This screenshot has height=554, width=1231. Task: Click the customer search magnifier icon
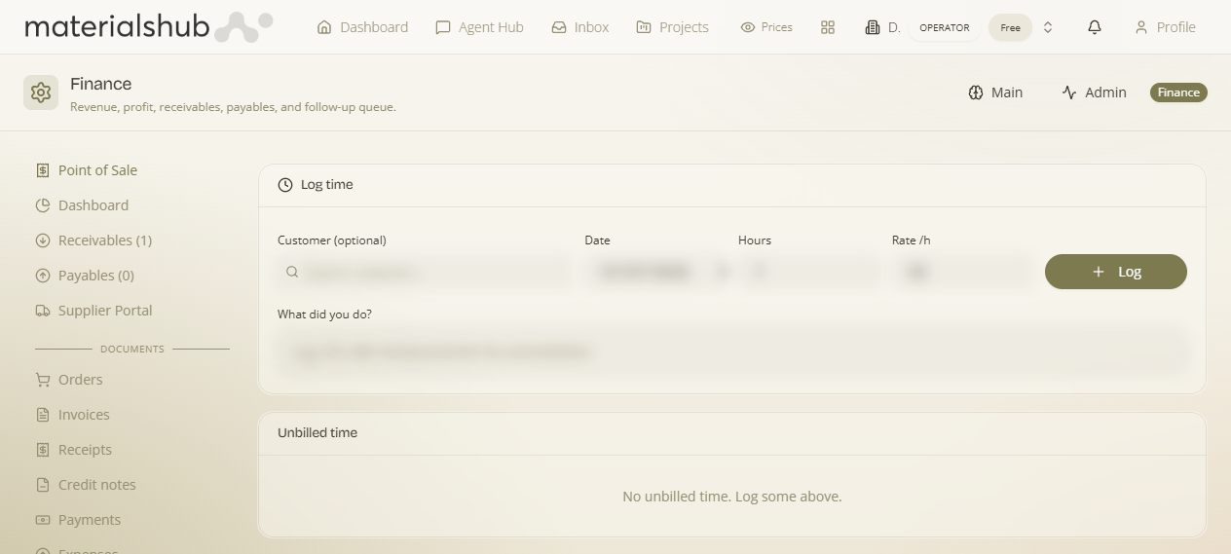pos(292,273)
